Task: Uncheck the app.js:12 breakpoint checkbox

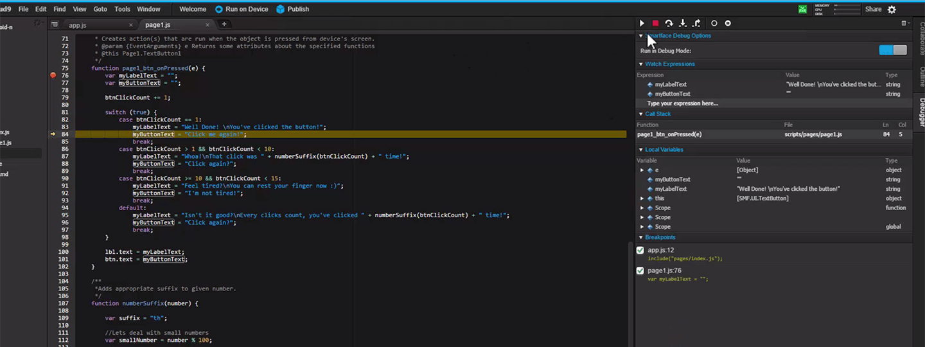Action: (x=640, y=250)
